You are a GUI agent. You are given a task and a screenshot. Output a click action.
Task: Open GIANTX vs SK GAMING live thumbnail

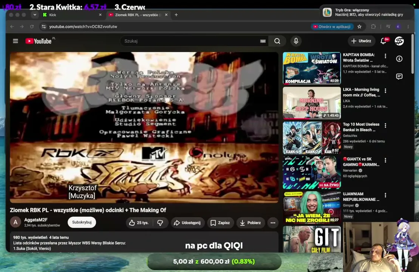(x=312, y=173)
